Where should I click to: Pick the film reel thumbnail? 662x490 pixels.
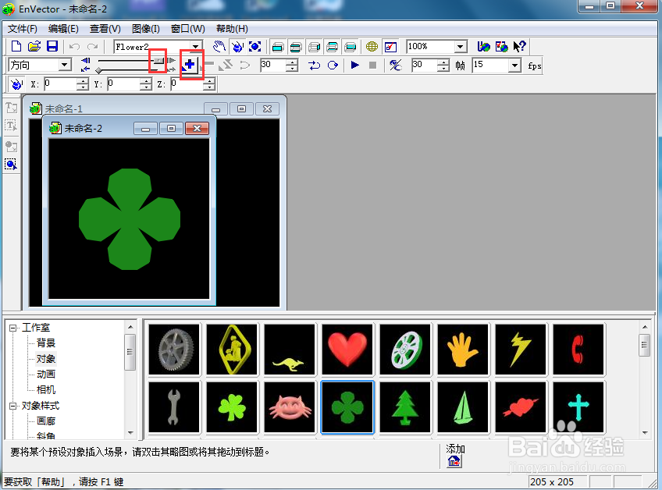[405, 350]
